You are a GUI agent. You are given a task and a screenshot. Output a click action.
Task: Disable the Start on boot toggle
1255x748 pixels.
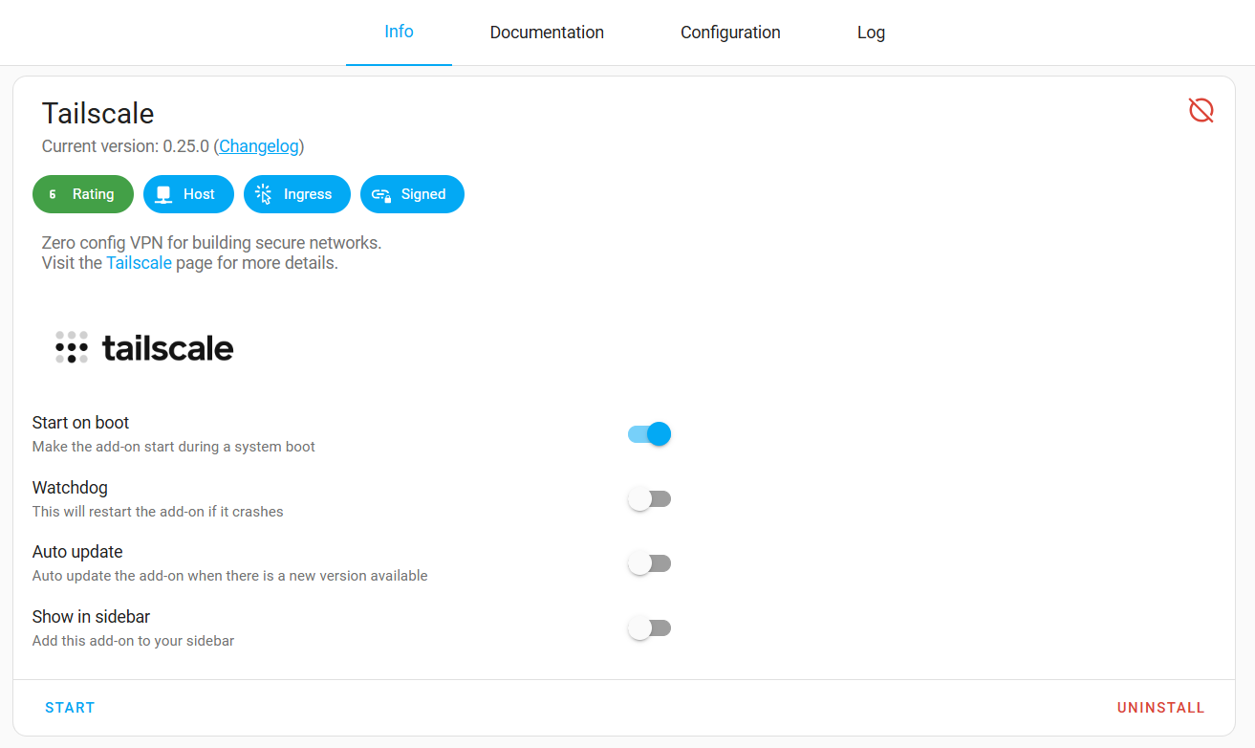(x=650, y=434)
